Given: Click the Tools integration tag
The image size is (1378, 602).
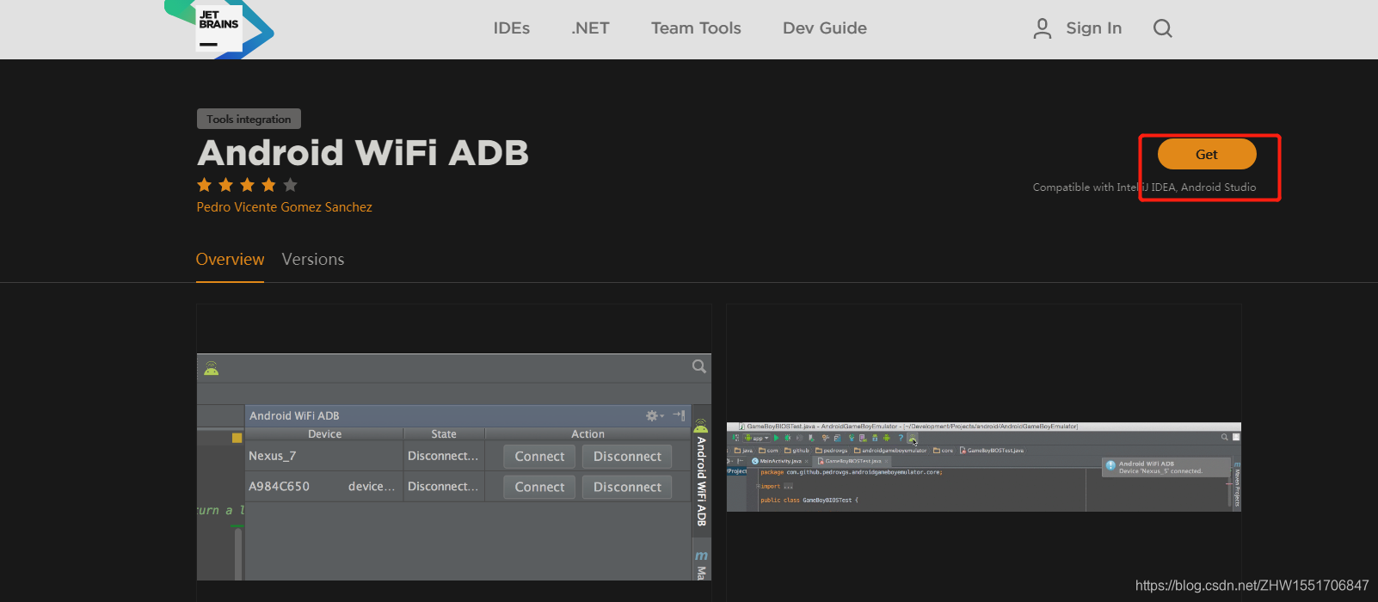Looking at the screenshot, I should pyautogui.click(x=249, y=119).
